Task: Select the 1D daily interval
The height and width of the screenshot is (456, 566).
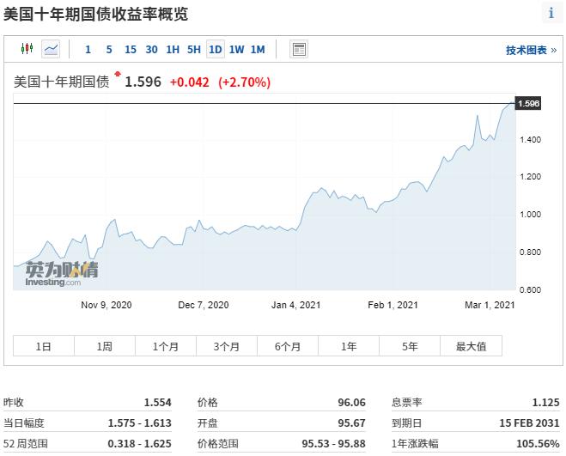Action: pos(215,49)
